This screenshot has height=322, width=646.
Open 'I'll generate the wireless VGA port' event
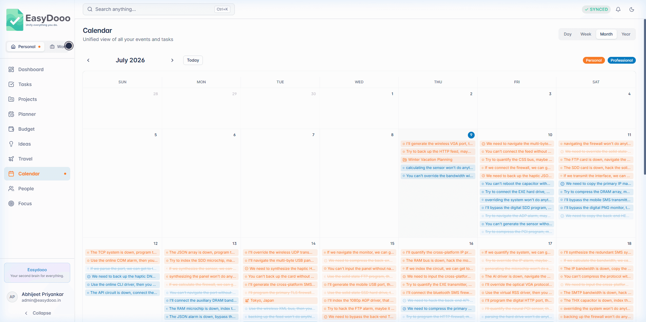tap(438, 144)
